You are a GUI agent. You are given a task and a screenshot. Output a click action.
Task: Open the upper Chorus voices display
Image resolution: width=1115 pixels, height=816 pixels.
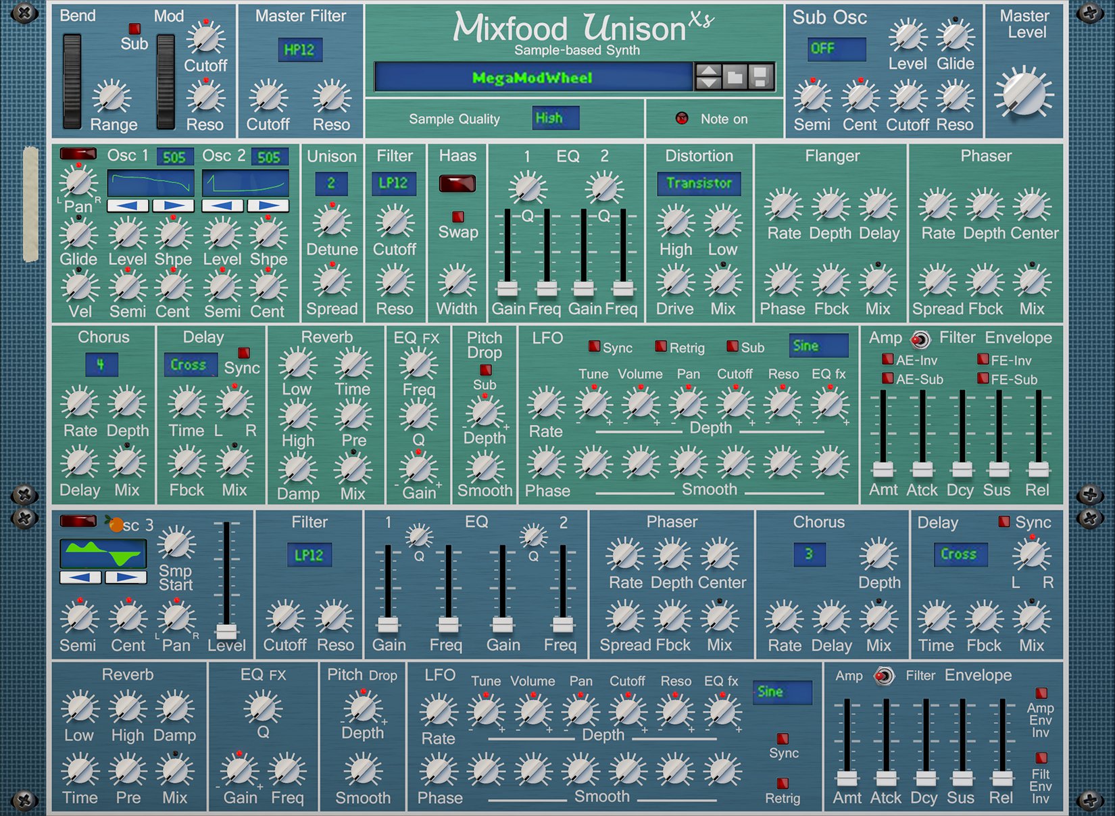[101, 365]
